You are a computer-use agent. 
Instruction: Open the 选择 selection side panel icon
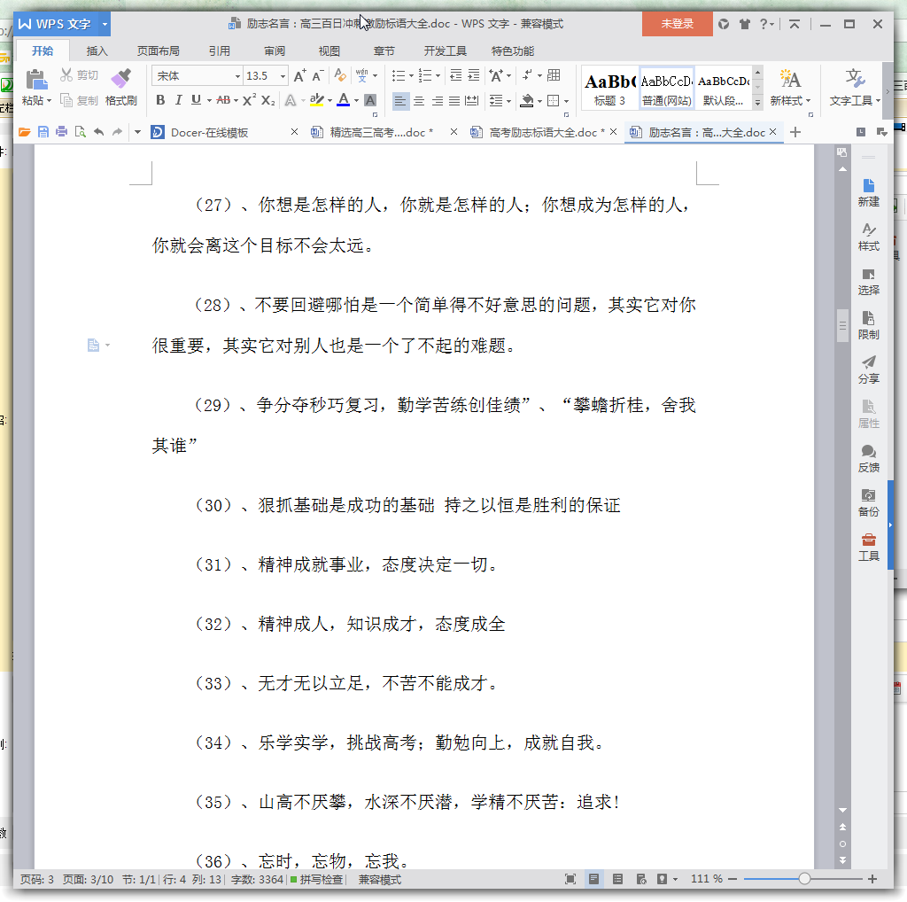[x=868, y=282]
